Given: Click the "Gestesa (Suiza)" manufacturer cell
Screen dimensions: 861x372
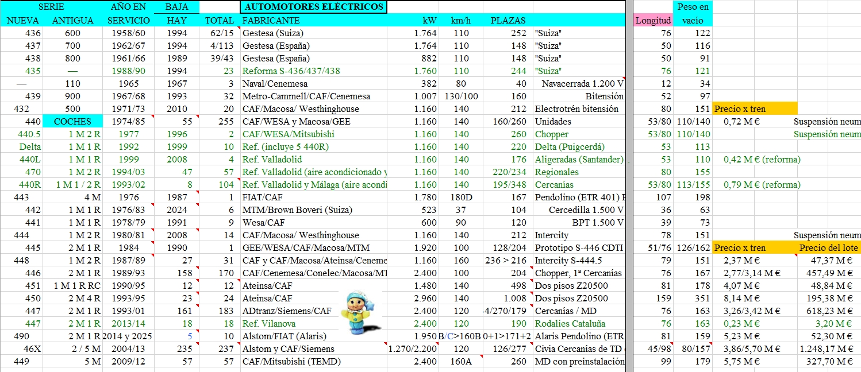Looking at the screenshot, I should point(272,33).
